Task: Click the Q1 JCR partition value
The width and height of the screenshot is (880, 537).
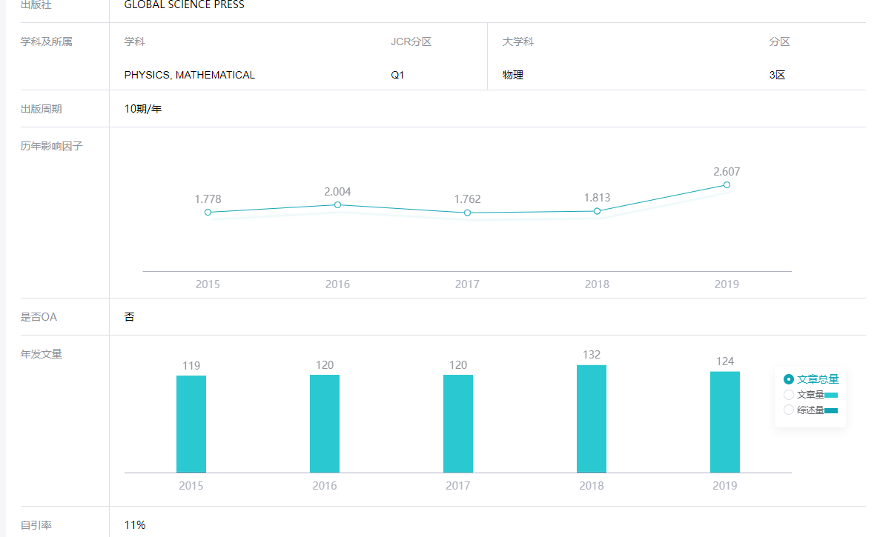Action: coord(397,75)
